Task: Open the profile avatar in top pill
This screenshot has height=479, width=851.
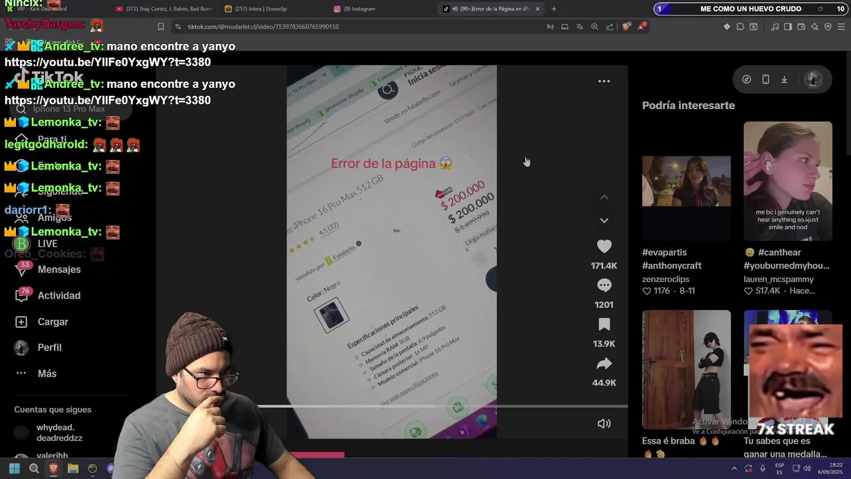Action: tap(813, 79)
